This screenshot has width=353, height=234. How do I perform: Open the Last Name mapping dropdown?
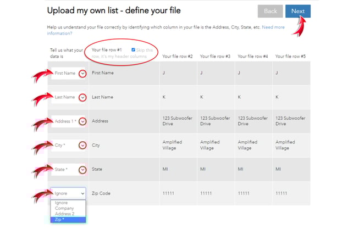pos(82,97)
